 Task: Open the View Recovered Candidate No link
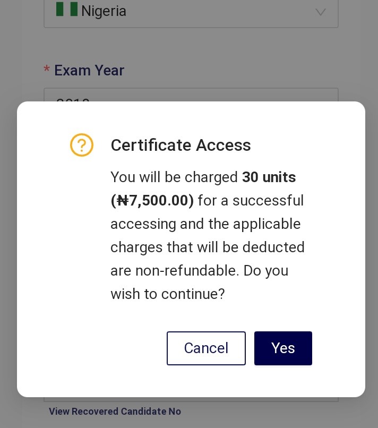click(x=115, y=411)
